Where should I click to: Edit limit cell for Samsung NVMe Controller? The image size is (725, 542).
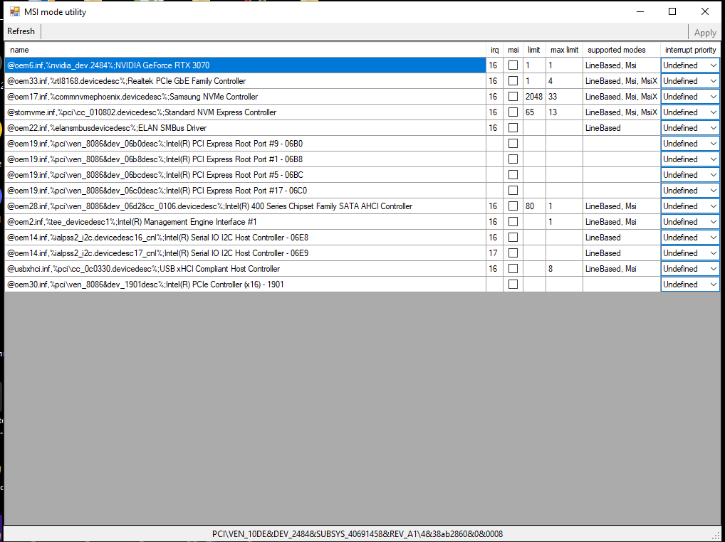pyautogui.click(x=533, y=97)
